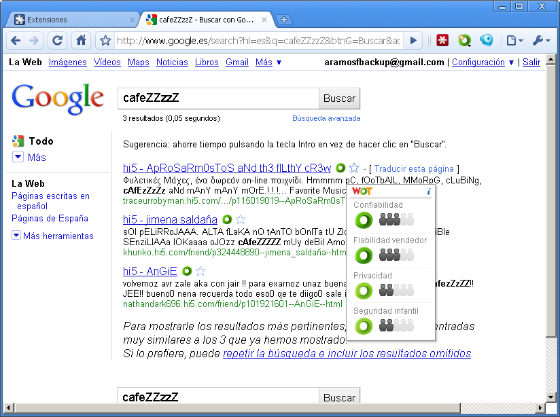Open the hi5 - AnGiE result

150,272
